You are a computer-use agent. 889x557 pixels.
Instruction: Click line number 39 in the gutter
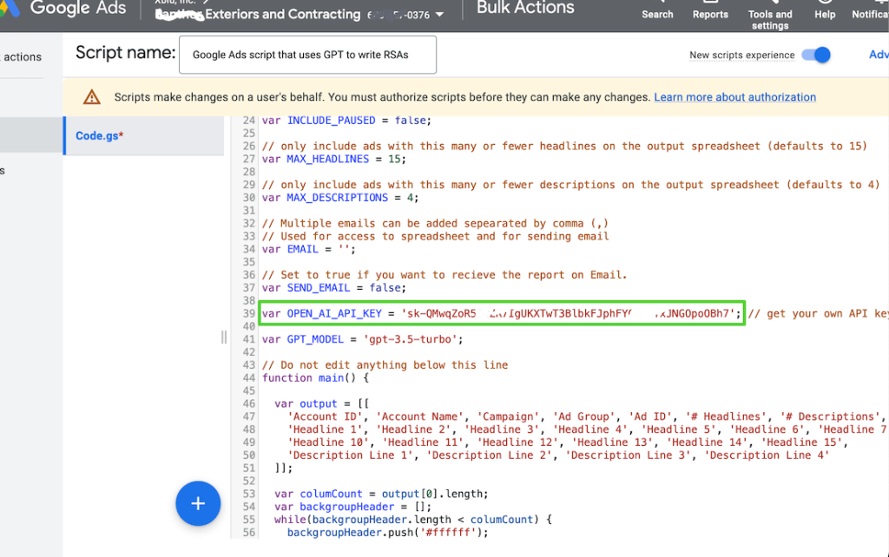pyautogui.click(x=249, y=314)
